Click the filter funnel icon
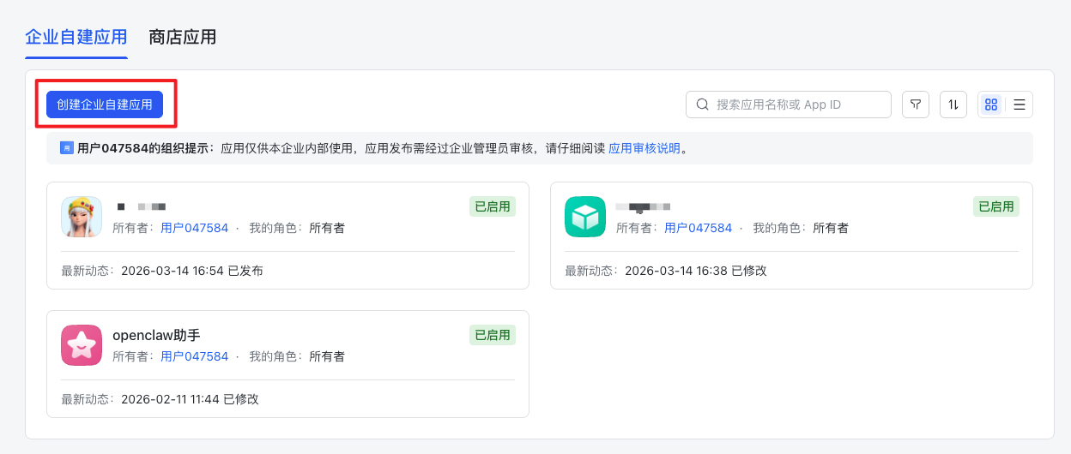Screen dimensions: 1071x454 [916, 105]
